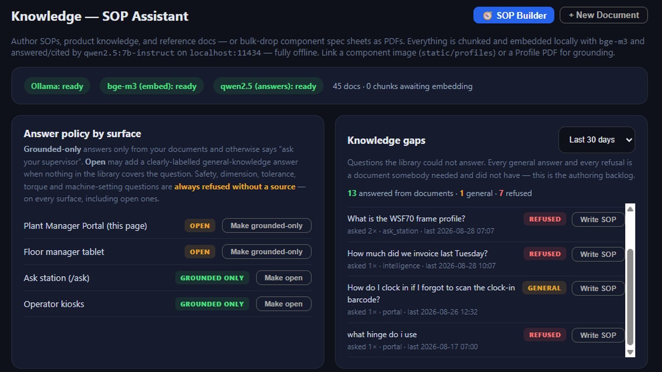662x372 pixels.
Task: Click scroll down arrow in Knowledge gaps list
Action: tap(630, 352)
